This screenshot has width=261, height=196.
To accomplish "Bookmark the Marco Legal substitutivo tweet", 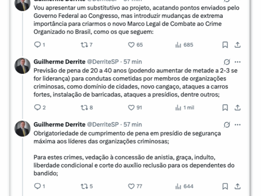I will [x=225, y=45].
